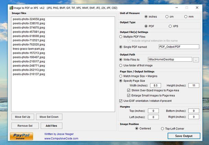Select Single PDF named option
Screen dimensions: 209x145
click(x=121, y=47)
